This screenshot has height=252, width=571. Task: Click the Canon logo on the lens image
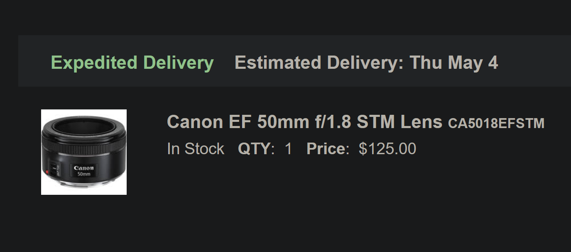pyautogui.click(x=84, y=168)
